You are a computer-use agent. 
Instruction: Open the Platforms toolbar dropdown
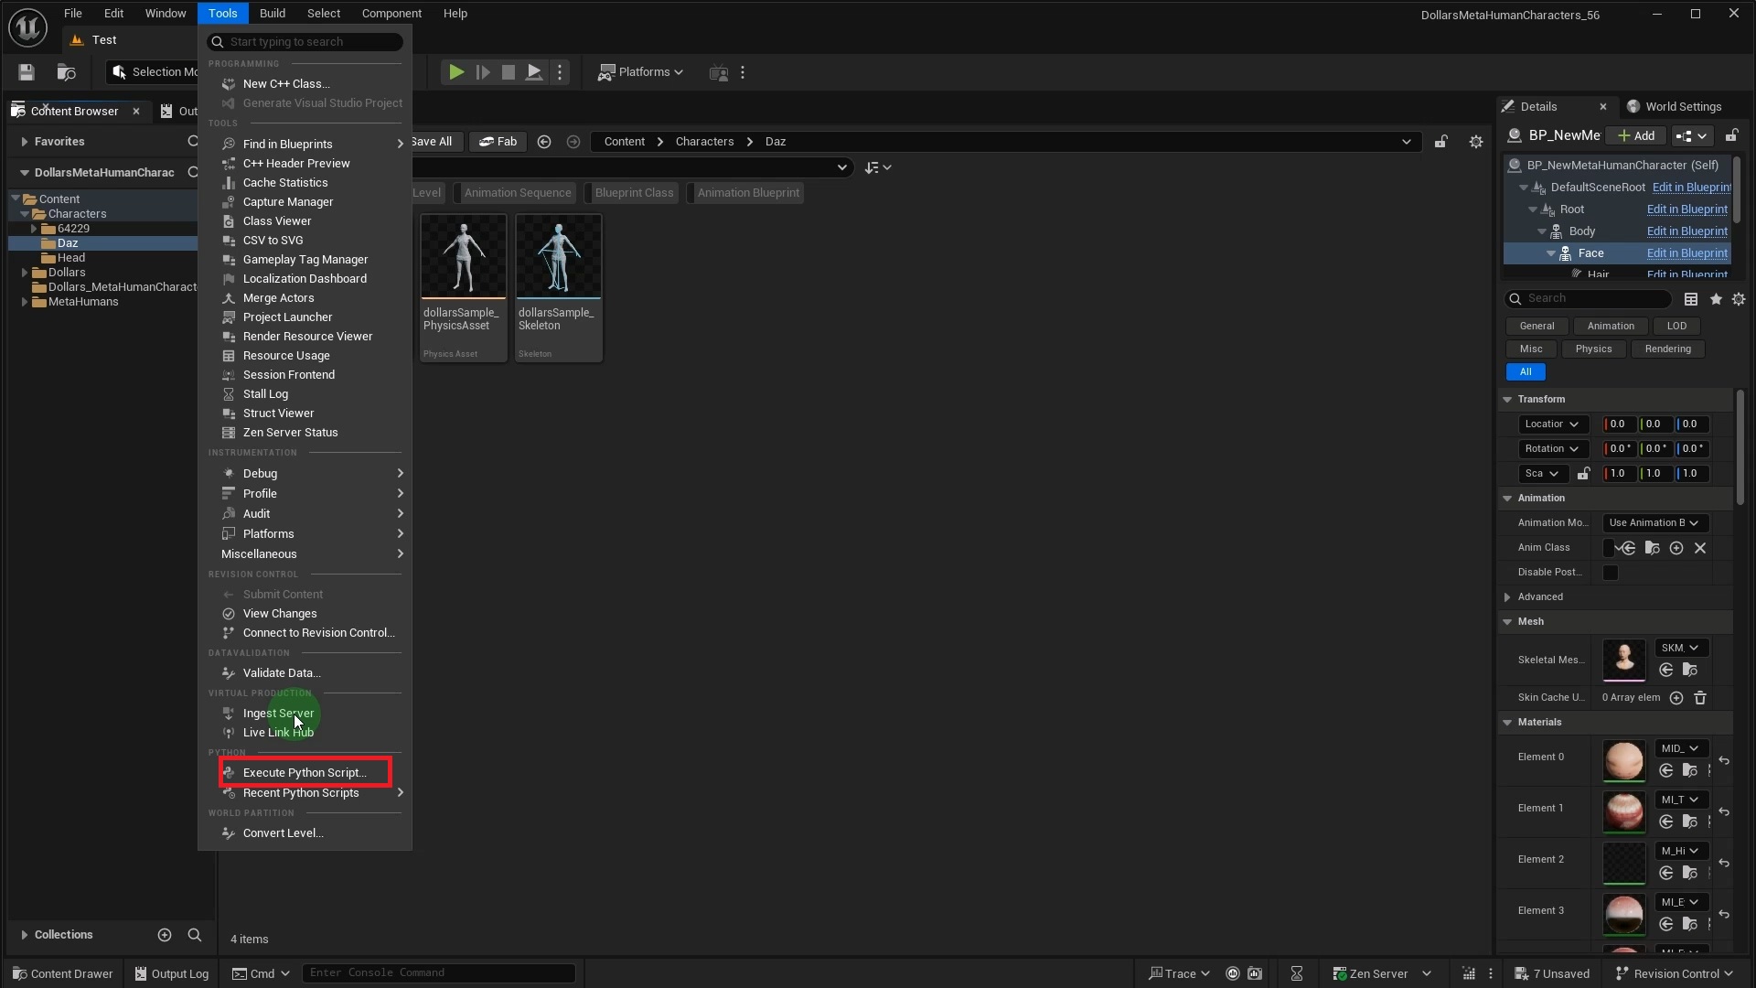coord(641,72)
